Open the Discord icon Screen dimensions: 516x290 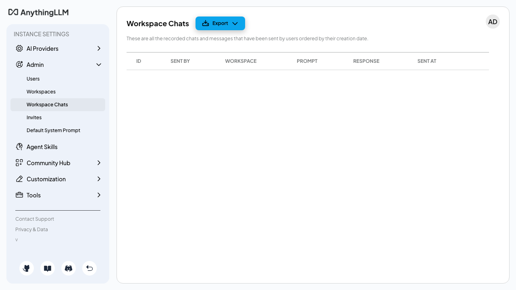[69, 268]
